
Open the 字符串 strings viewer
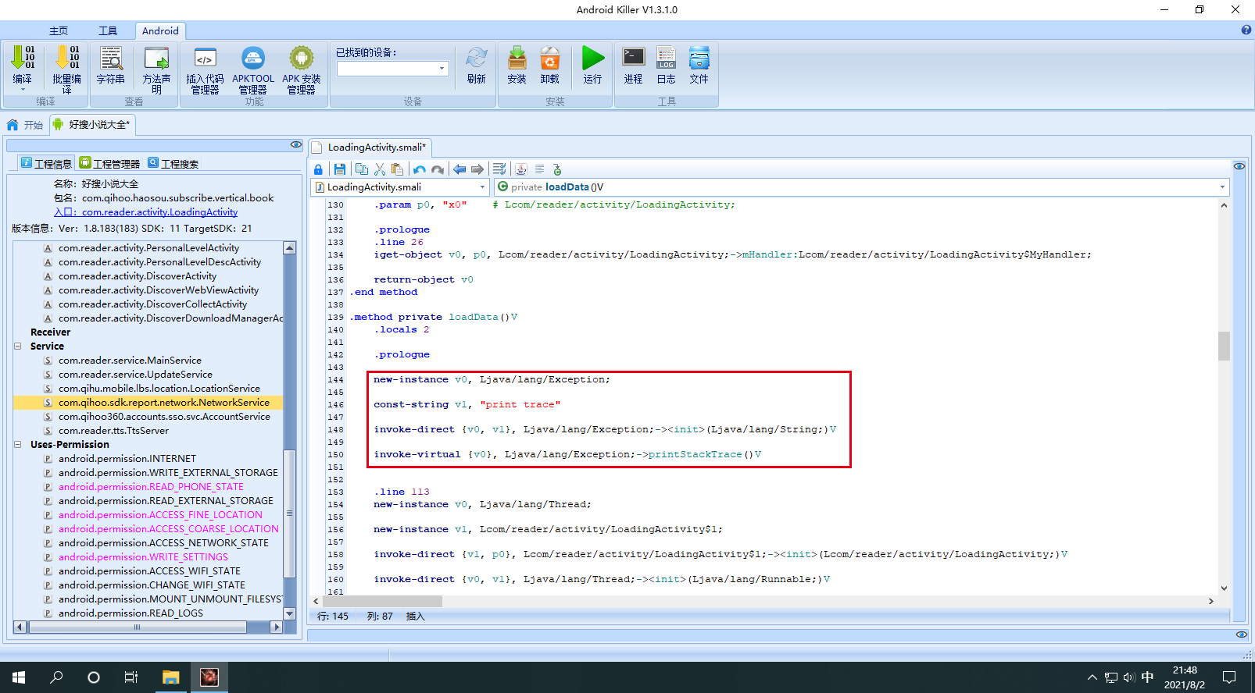110,59
